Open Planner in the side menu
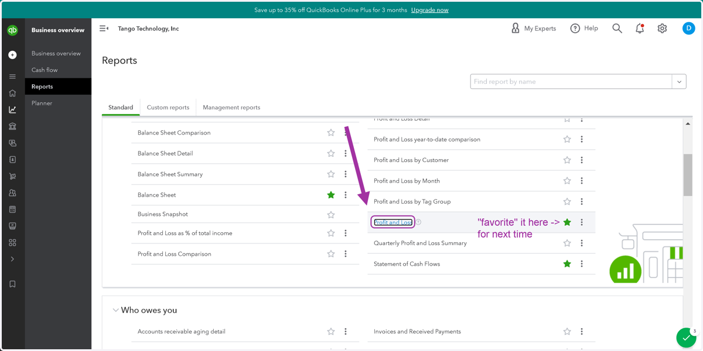Viewport: 703px width, 351px height. pos(42,103)
